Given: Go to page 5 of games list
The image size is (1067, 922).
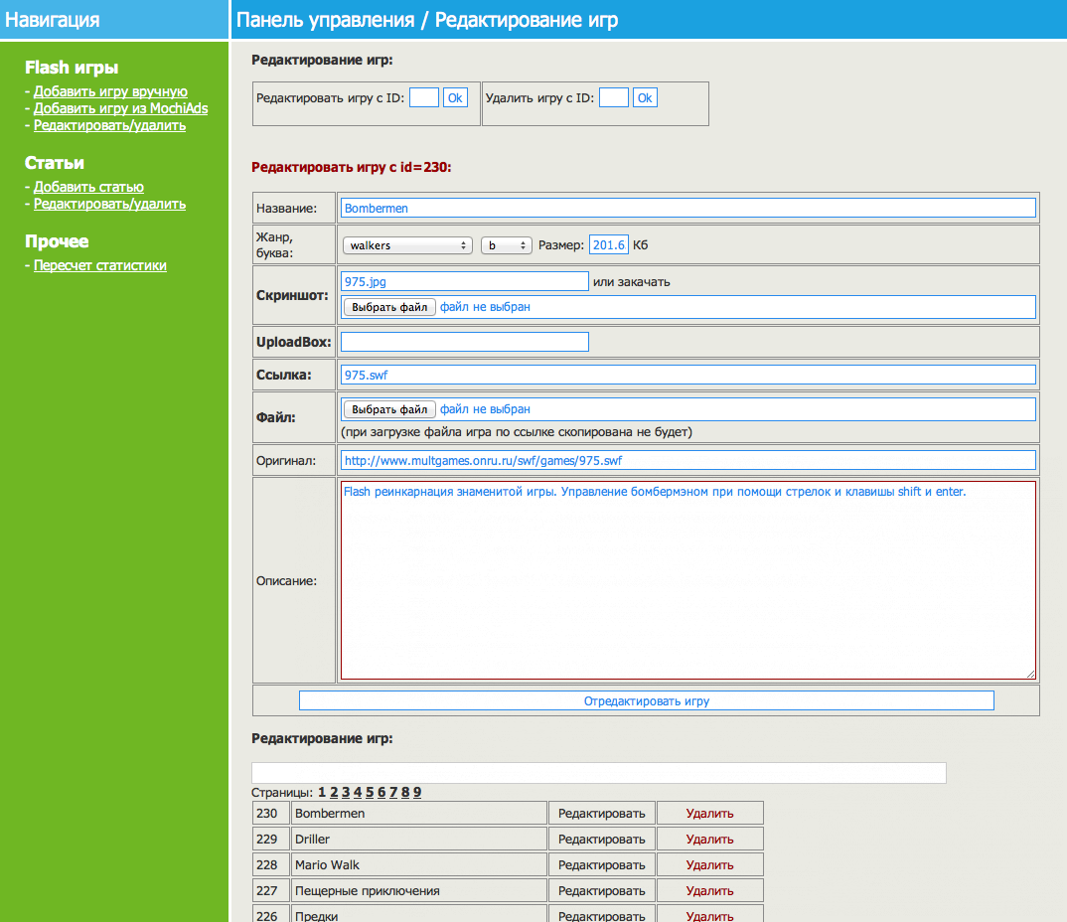Looking at the screenshot, I should click(370, 792).
